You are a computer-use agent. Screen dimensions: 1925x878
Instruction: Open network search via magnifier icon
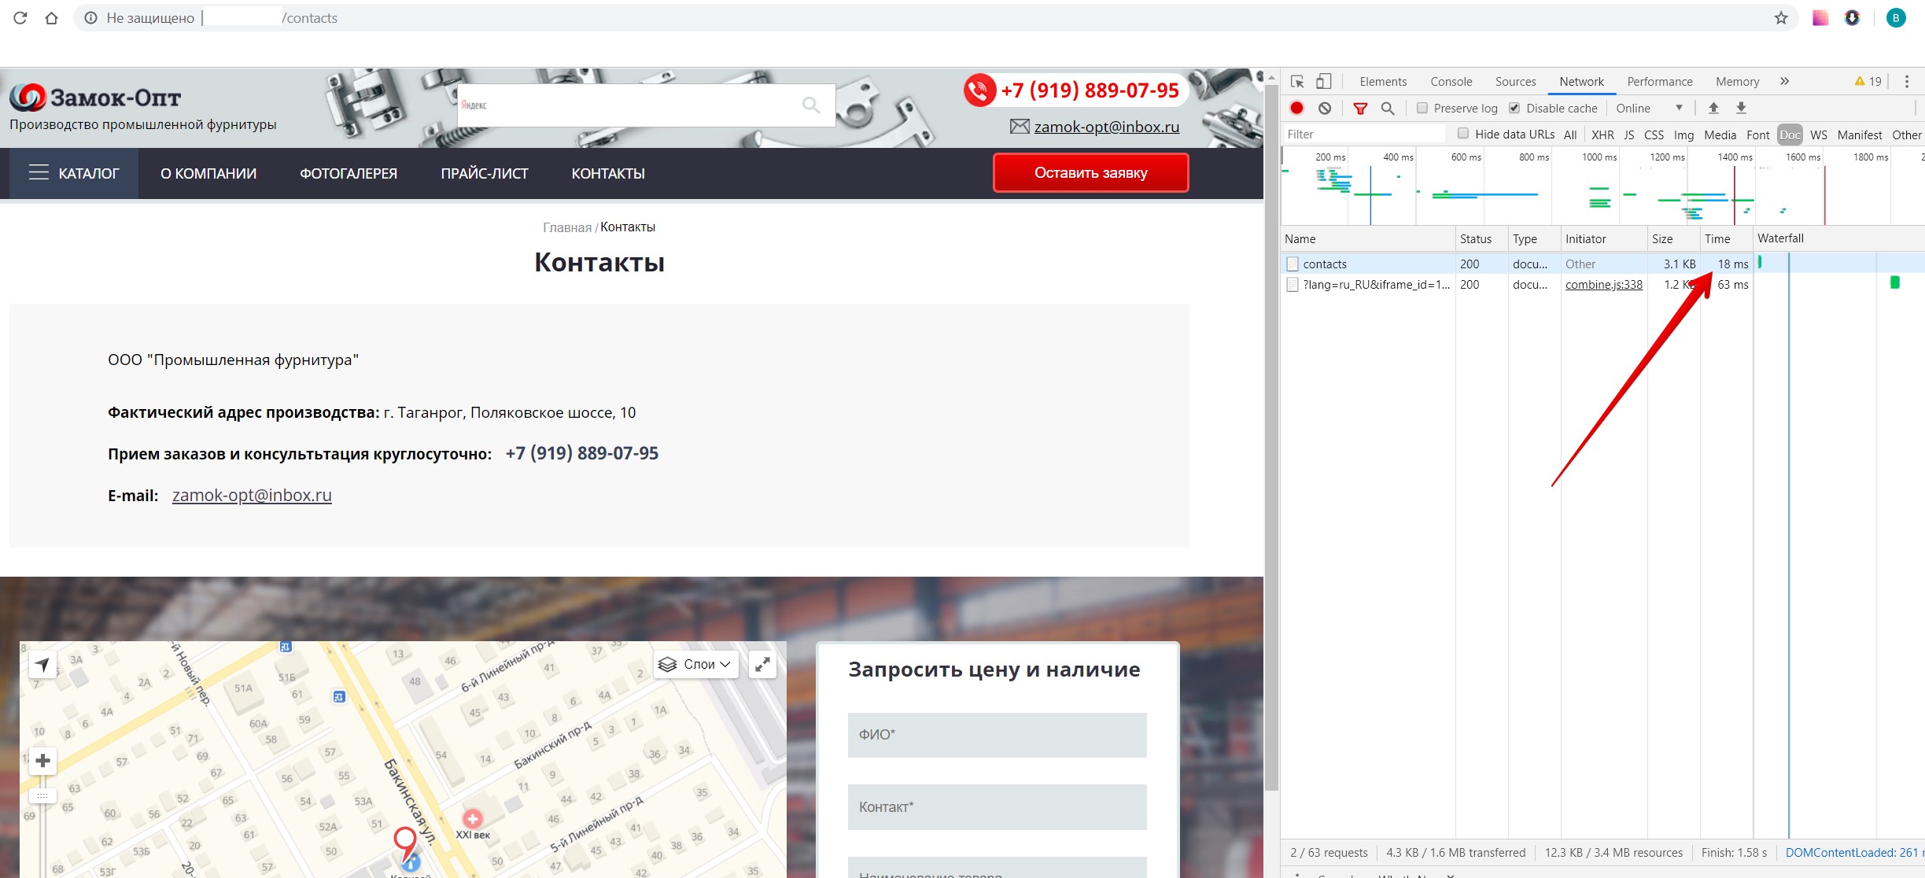1388,109
